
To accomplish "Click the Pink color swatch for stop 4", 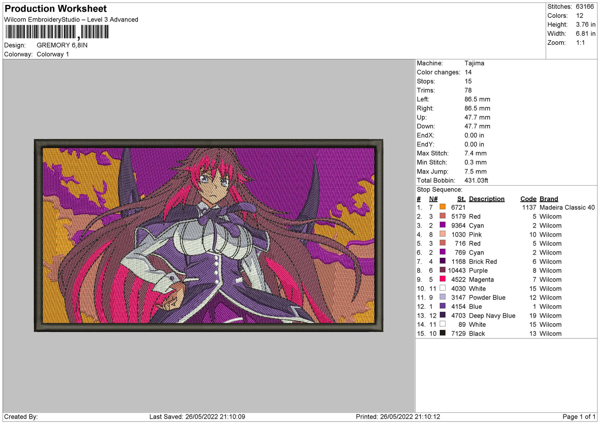I will 443,234.
